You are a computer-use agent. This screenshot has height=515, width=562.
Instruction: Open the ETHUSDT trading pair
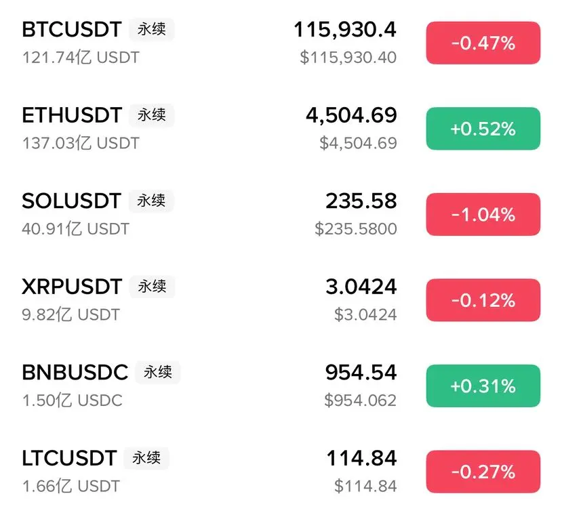coord(281,129)
